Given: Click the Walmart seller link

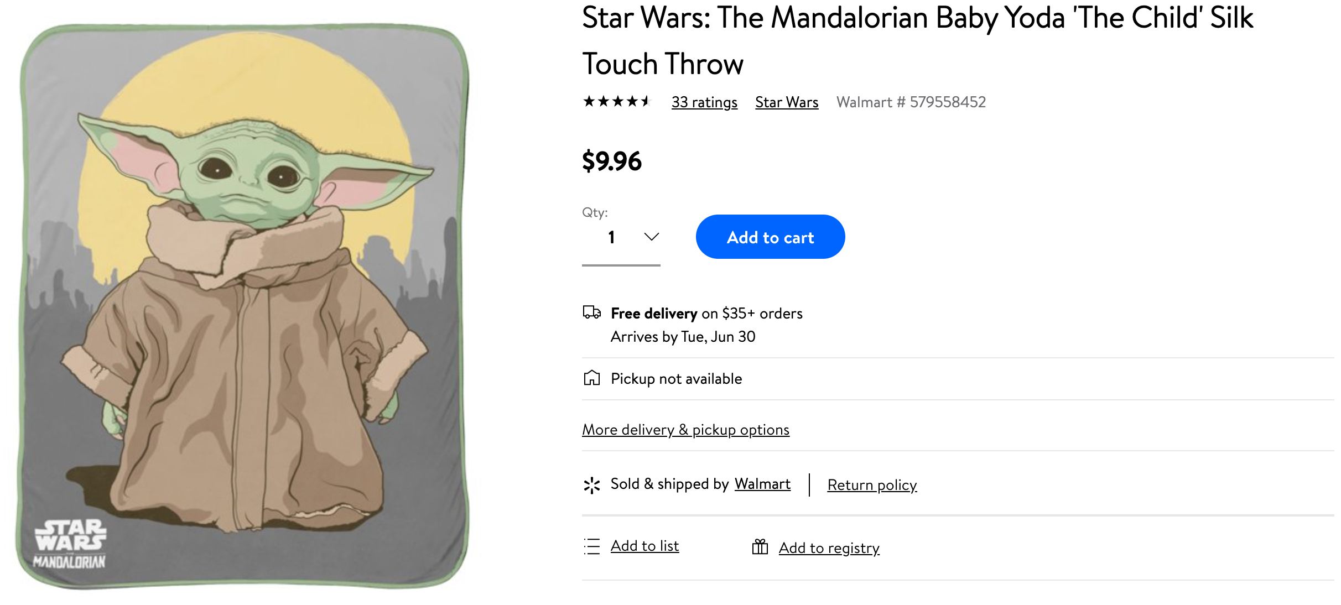Looking at the screenshot, I should (x=762, y=484).
